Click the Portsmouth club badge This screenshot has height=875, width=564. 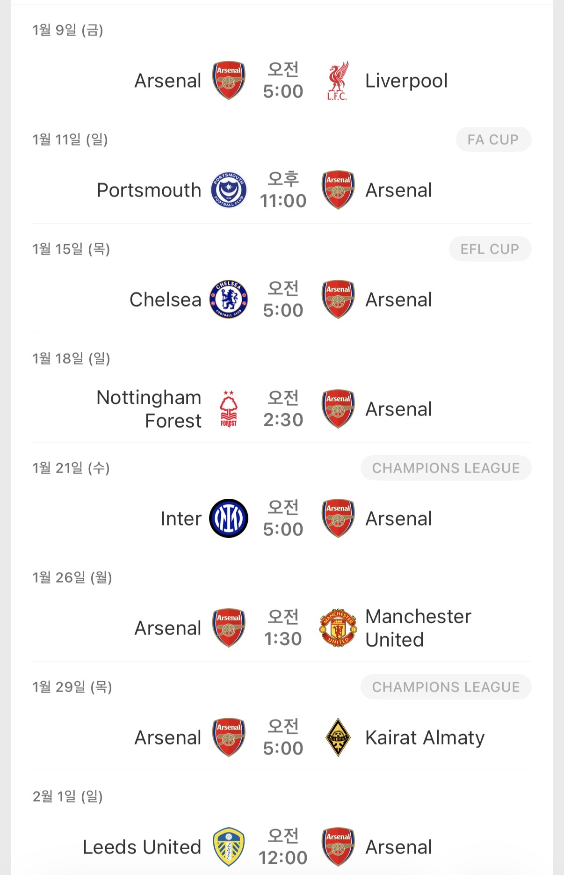click(229, 190)
